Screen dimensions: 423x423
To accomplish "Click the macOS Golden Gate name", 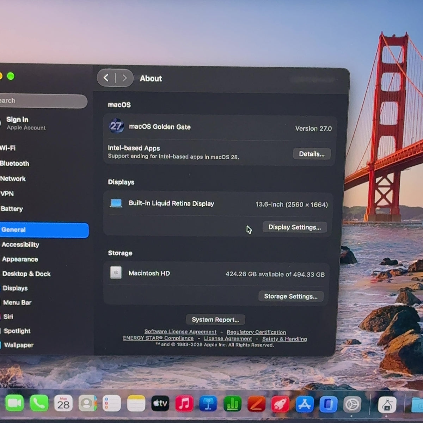I will point(160,127).
